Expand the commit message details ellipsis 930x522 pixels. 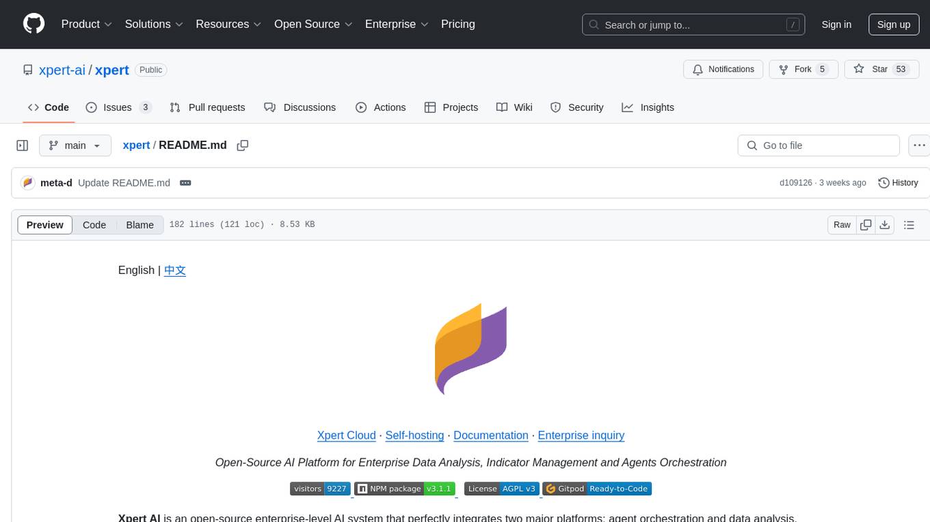click(185, 183)
